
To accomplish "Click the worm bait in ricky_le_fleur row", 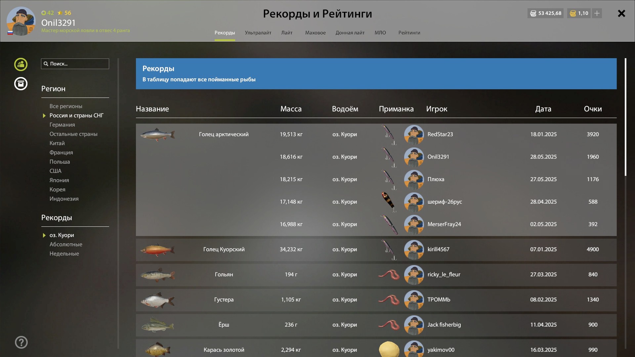I will click(389, 275).
